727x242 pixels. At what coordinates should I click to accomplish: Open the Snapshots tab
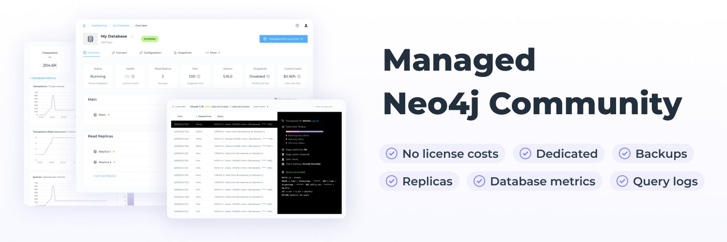tap(183, 52)
